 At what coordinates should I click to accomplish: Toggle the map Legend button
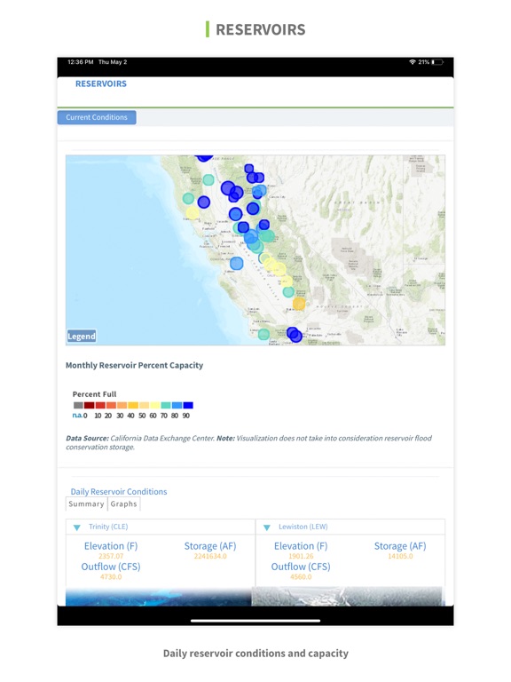click(x=82, y=337)
